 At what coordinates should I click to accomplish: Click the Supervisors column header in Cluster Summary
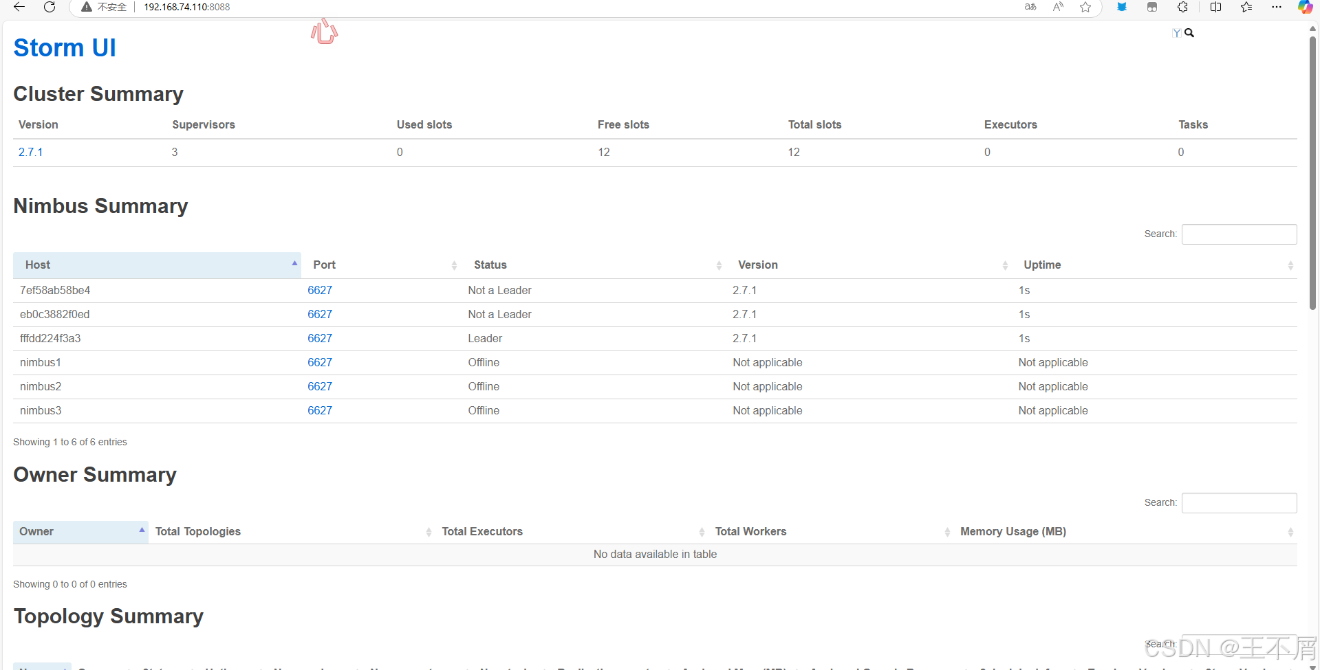(x=204, y=124)
